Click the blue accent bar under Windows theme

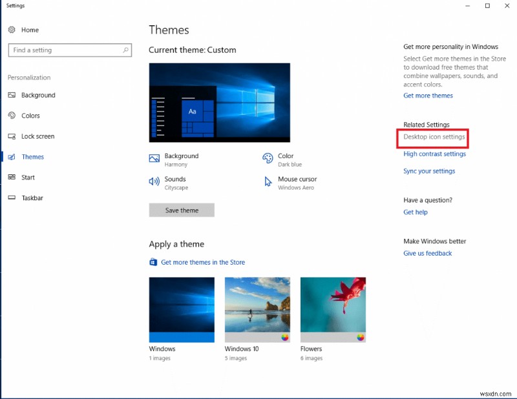tap(182, 337)
